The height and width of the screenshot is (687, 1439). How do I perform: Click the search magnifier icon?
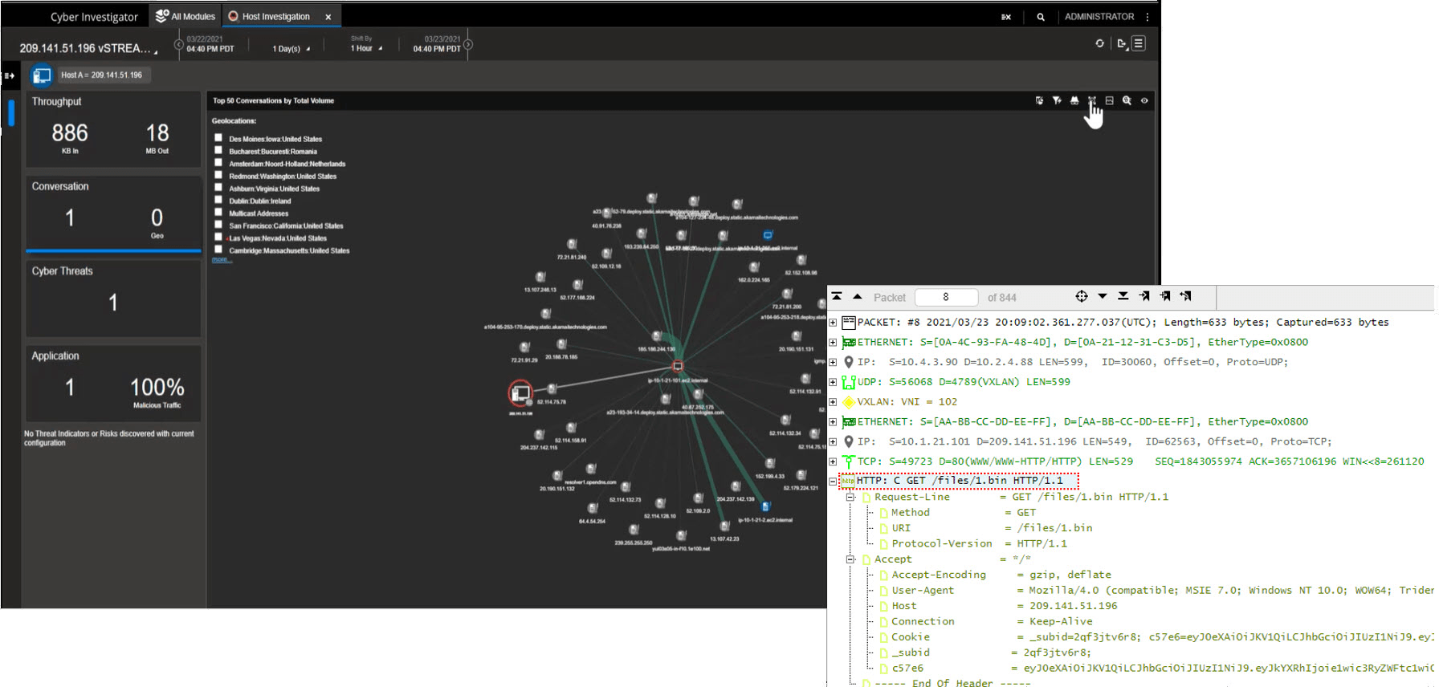1041,17
